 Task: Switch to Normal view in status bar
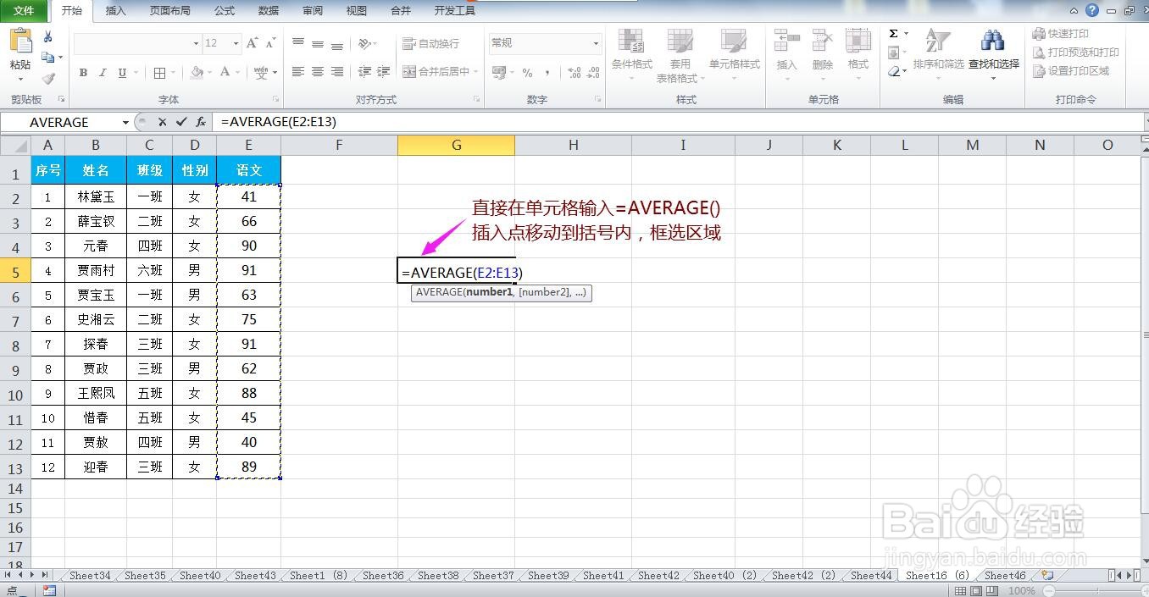tap(962, 590)
